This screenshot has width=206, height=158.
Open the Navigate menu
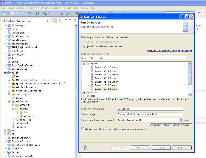point(44,8)
